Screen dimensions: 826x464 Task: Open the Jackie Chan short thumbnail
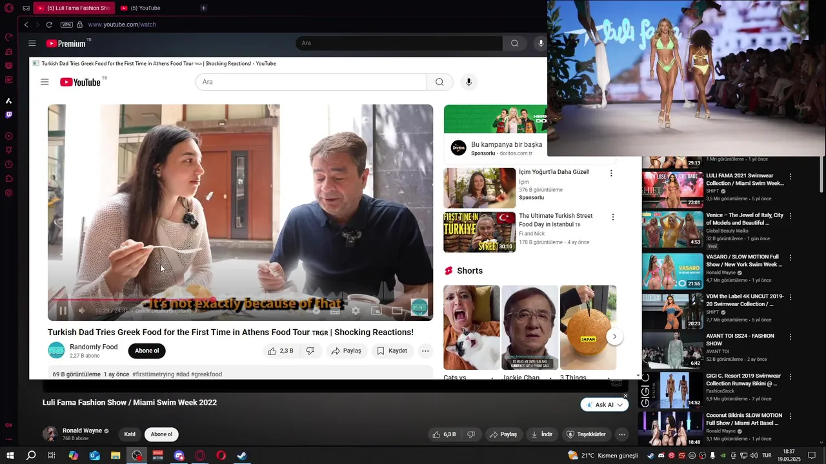pyautogui.click(x=530, y=327)
